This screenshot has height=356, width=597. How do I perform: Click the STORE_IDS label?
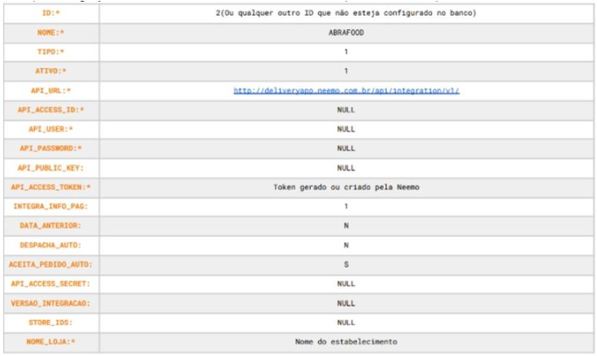[51, 323]
